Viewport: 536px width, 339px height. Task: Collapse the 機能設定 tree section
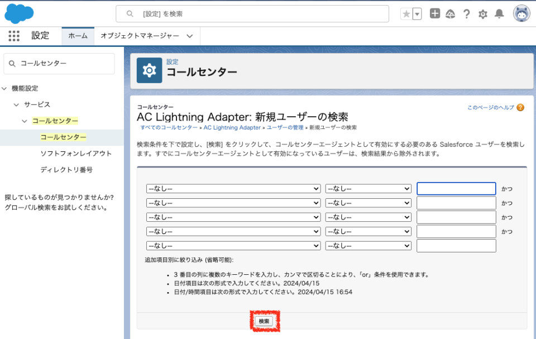click(x=4, y=89)
